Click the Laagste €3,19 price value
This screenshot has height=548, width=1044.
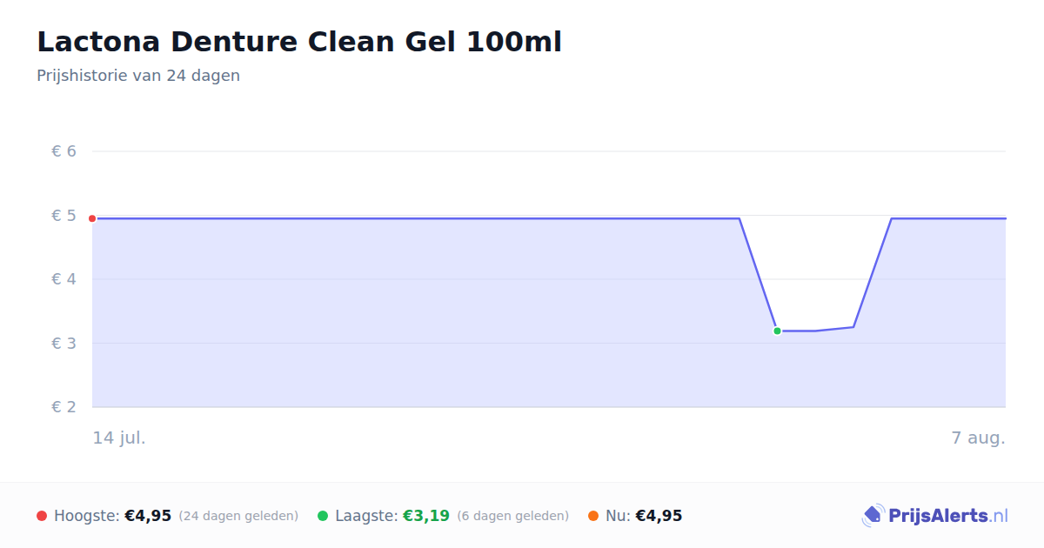[426, 516]
